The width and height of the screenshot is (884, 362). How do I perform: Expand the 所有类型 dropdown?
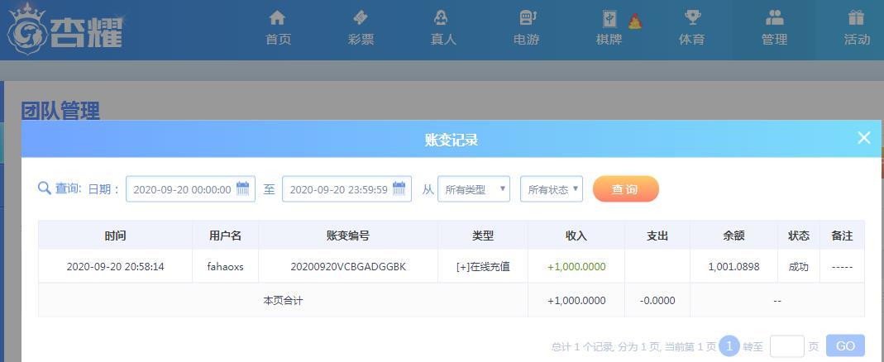tap(474, 189)
